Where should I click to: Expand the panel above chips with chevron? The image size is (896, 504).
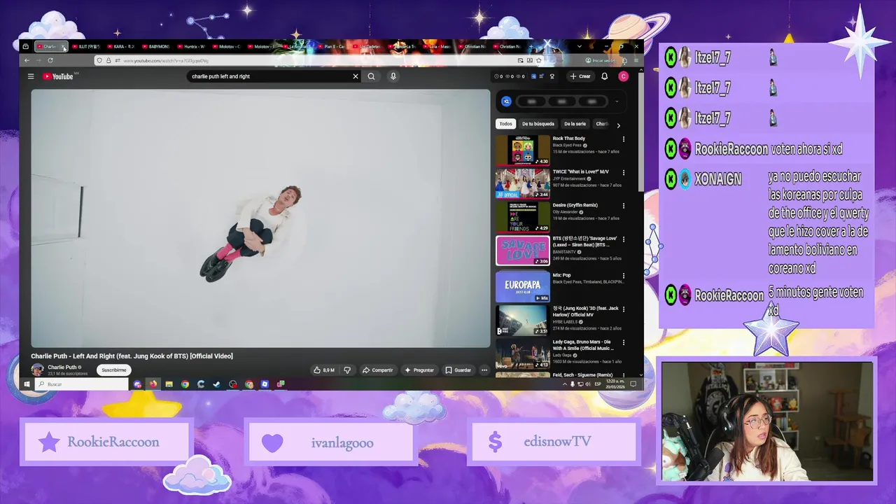click(617, 101)
